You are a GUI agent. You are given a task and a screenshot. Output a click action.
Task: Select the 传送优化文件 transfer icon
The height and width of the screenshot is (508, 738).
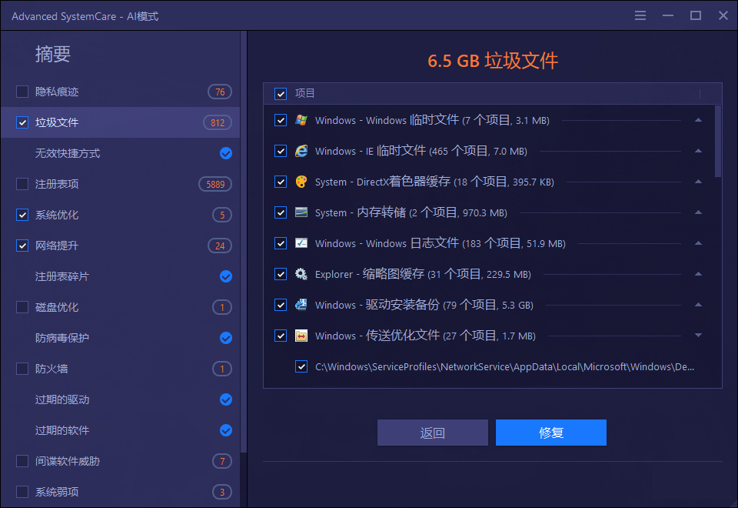click(x=301, y=336)
